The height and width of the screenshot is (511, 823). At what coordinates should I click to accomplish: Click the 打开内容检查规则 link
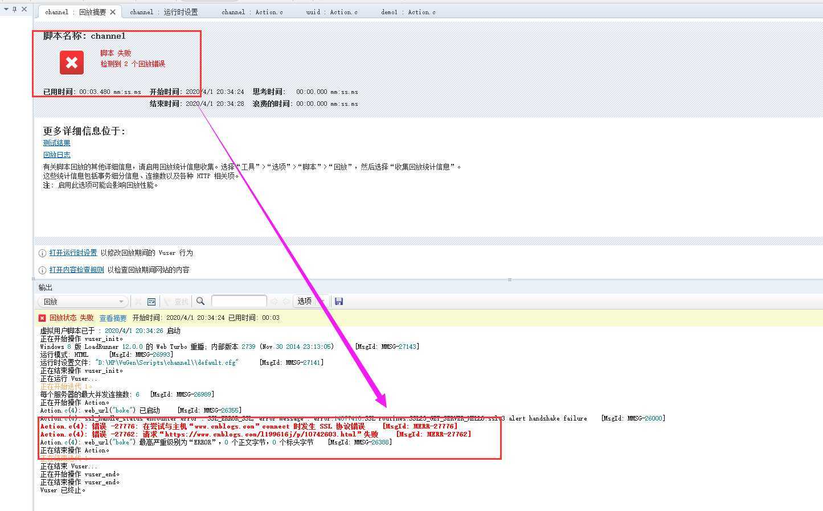pyautogui.click(x=76, y=270)
